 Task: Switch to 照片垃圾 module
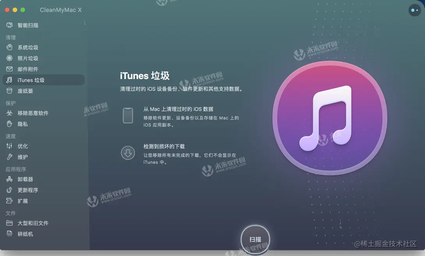(x=43, y=58)
